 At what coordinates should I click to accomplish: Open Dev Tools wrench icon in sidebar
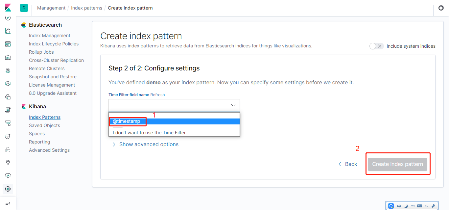coord(8,163)
